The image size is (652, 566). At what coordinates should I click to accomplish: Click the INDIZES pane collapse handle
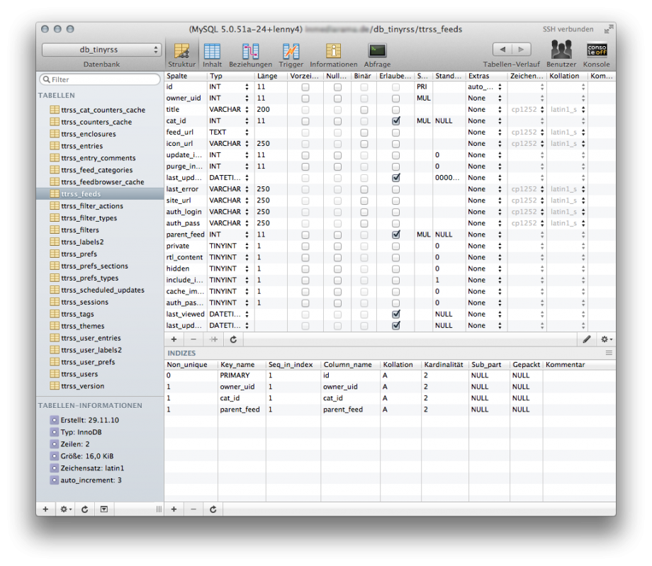click(x=609, y=353)
